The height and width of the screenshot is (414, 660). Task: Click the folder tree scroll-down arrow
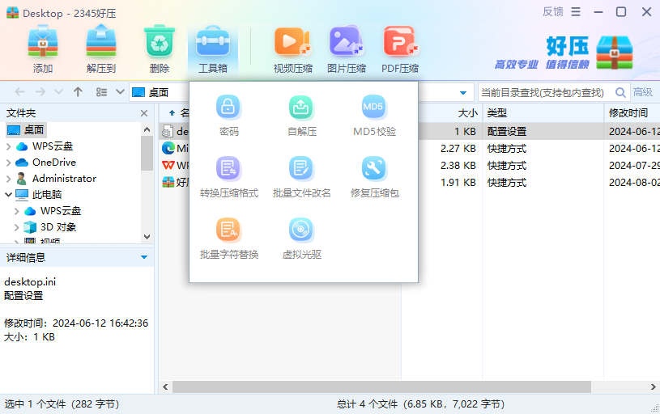click(147, 237)
